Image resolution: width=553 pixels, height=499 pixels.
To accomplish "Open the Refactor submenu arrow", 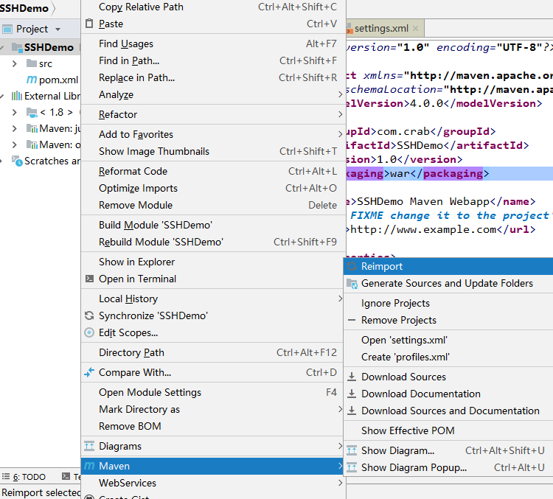I will coord(340,114).
